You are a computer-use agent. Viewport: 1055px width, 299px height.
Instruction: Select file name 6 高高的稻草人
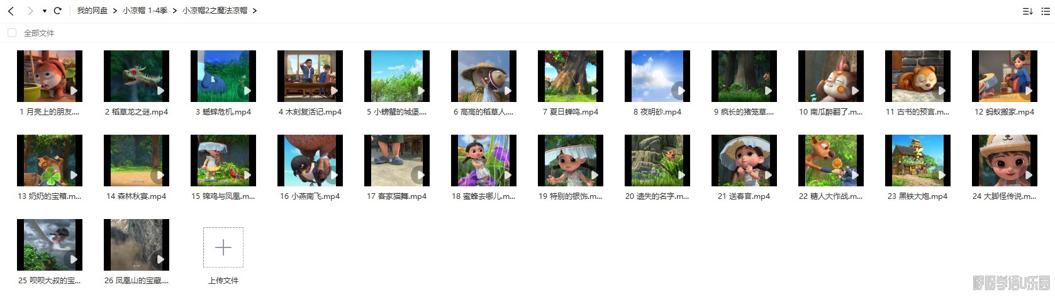click(x=484, y=112)
